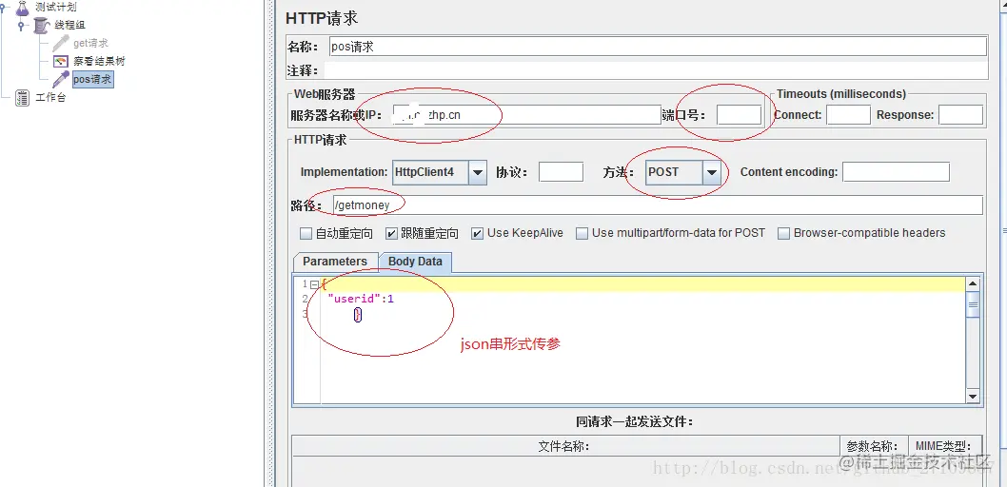Viewport: 1007px width, 487px height.
Task: Click the 注释 comment field
Action: click(656, 70)
